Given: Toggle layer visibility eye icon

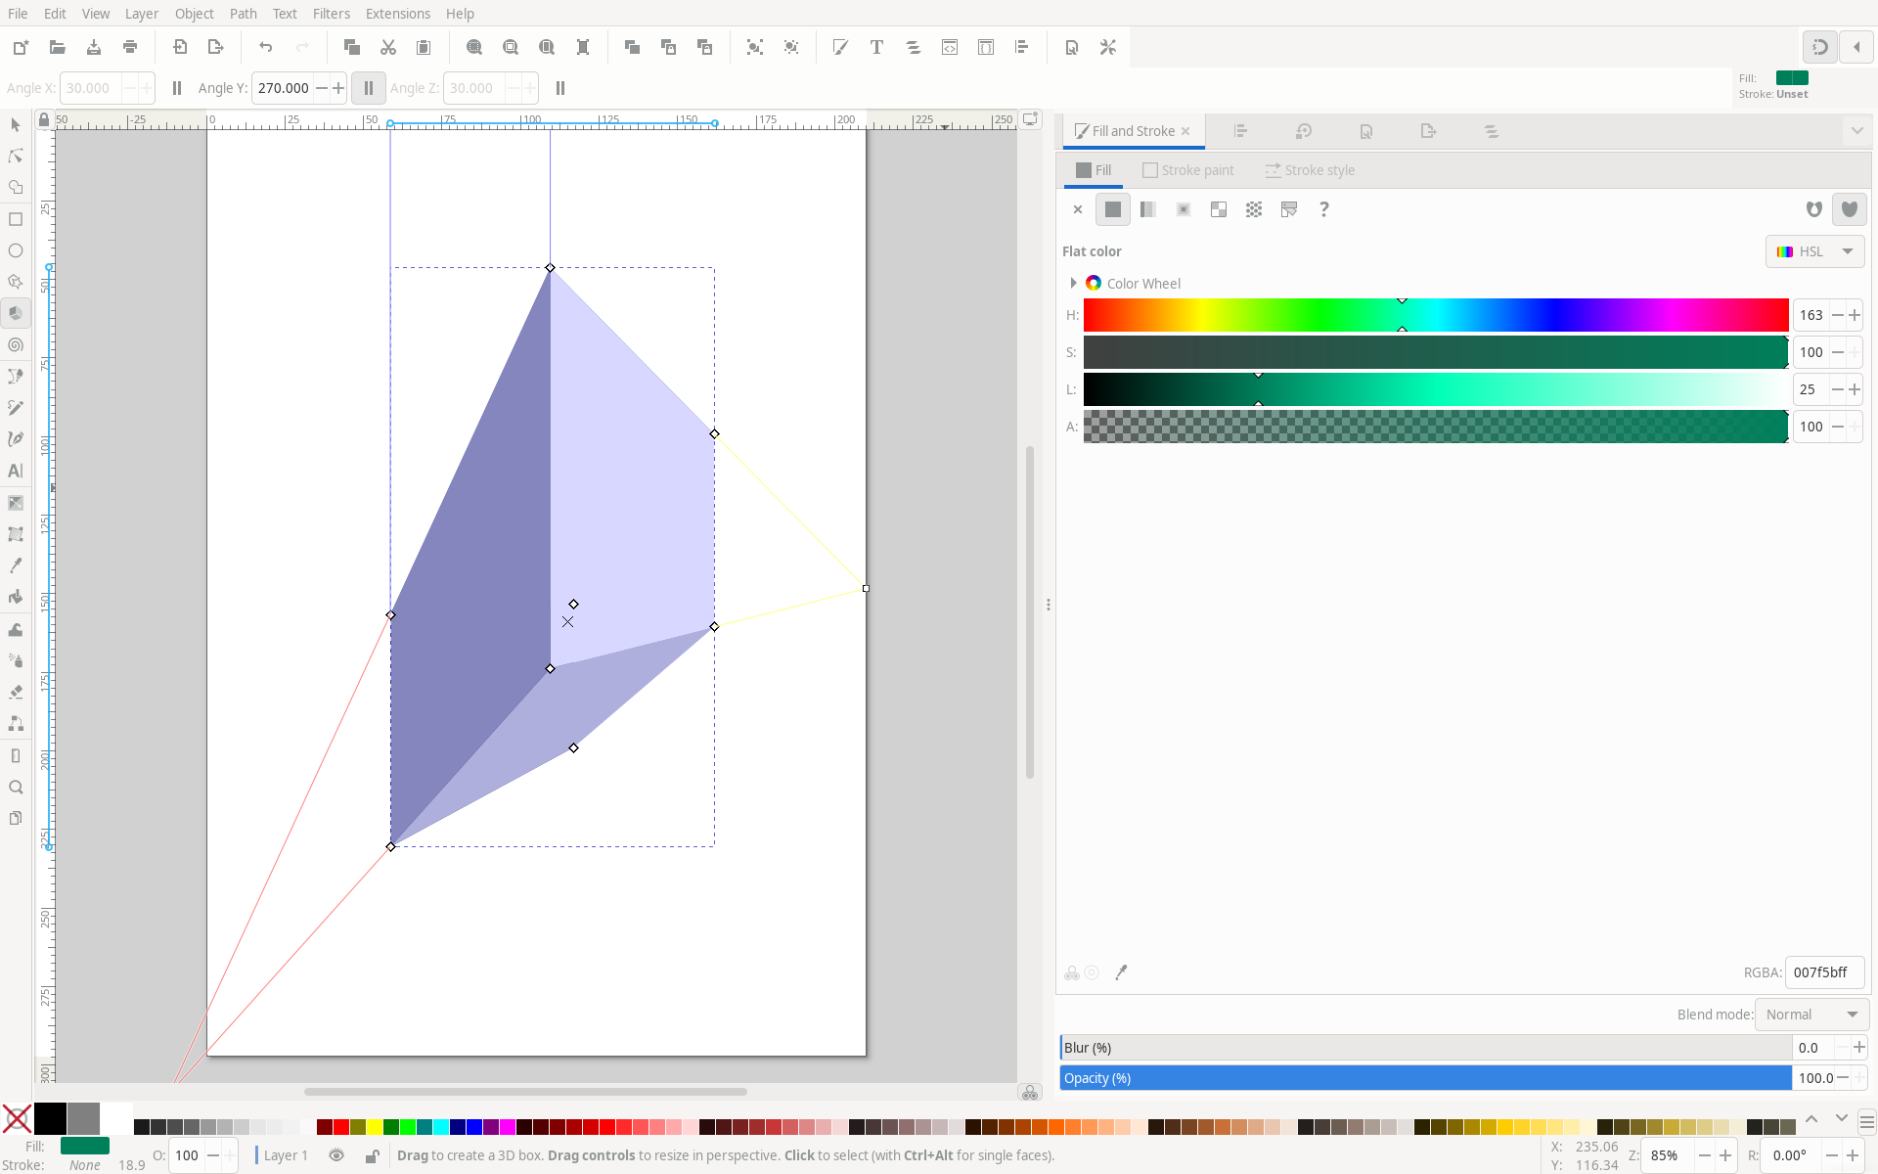Looking at the screenshot, I should 336,1155.
